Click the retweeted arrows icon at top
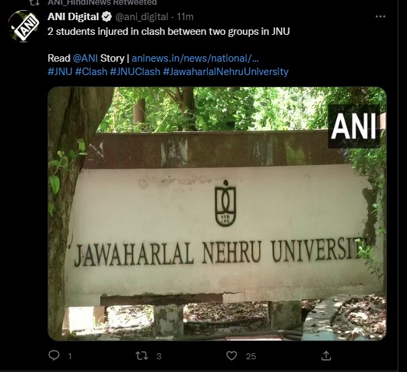Image resolution: width=407 pixels, height=372 pixels. 34,3
